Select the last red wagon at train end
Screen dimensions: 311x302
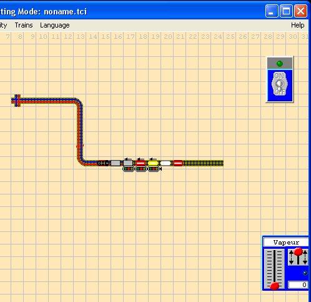(x=178, y=163)
